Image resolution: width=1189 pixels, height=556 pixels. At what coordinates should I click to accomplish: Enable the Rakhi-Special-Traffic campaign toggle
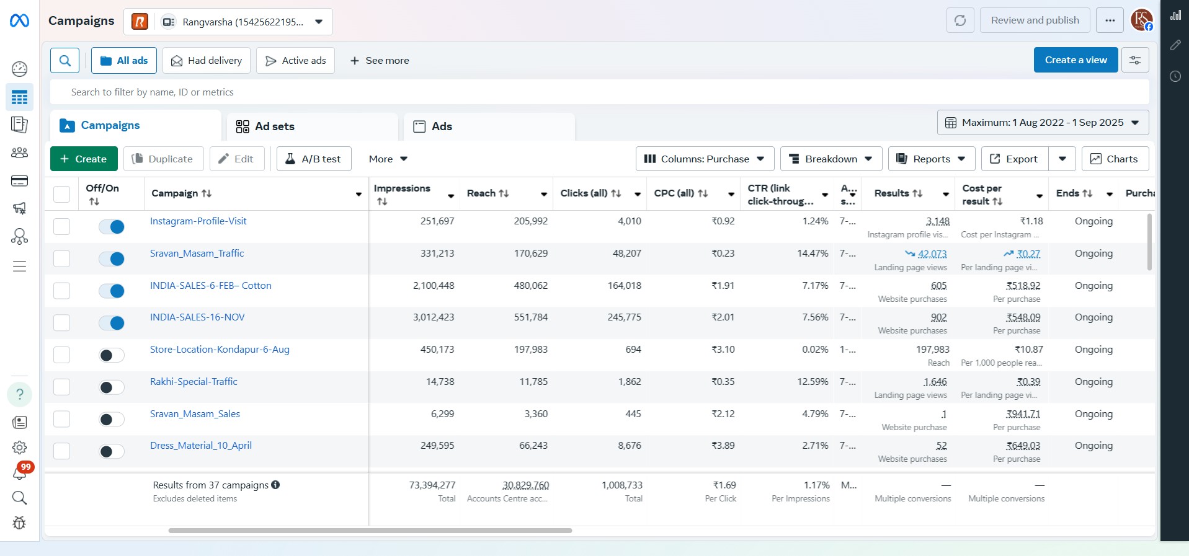[x=112, y=387]
